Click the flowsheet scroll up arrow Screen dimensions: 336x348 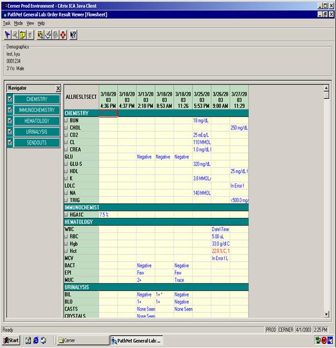click(x=326, y=88)
